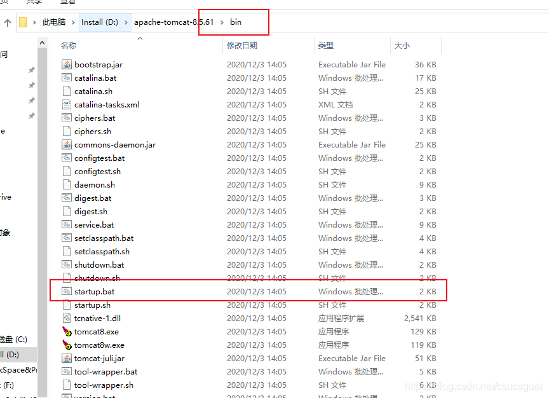Click the shutdown.bat file icon
The height and width of the screenshot is (398, 549).
tap(67, 264)
